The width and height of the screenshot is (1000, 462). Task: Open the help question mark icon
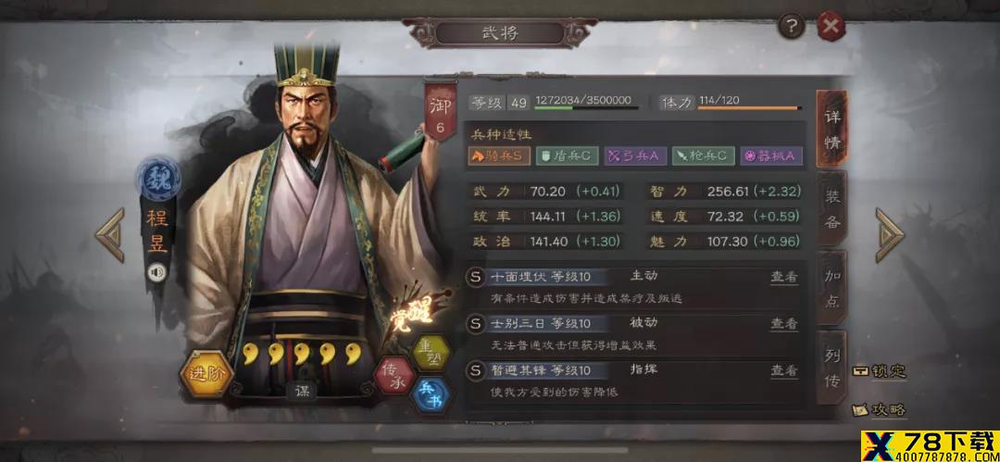pyautogui.click(x=791, y=28)
